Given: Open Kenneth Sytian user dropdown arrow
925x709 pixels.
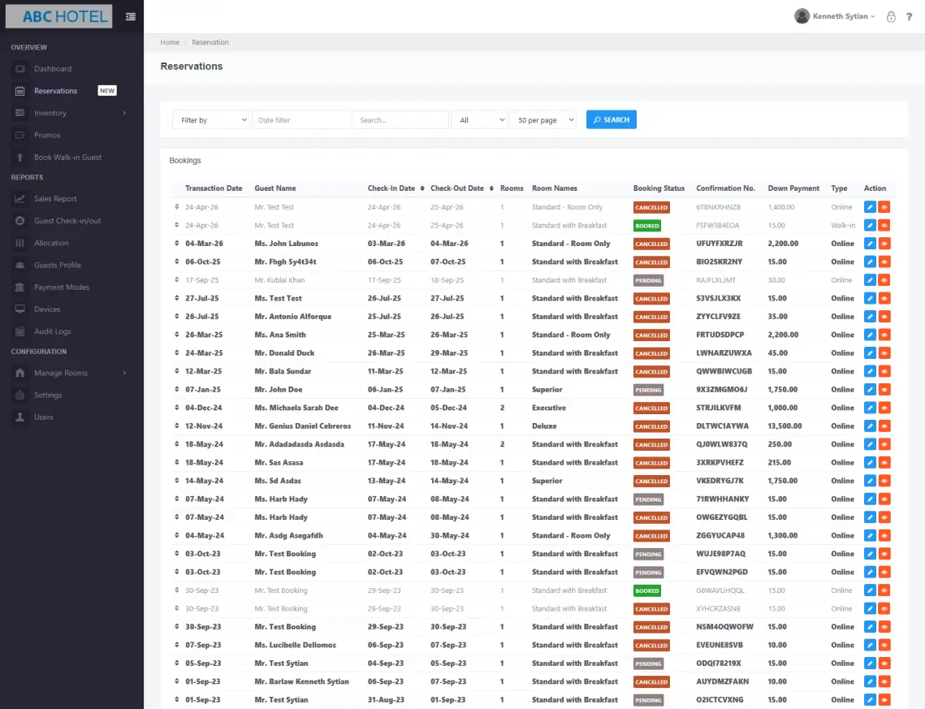Looking at the screenshot, I should click(x=873, y=16).
